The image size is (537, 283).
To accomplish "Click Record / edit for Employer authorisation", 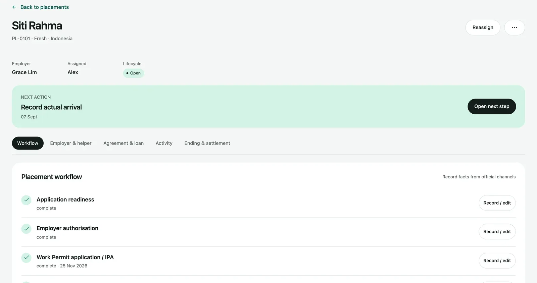I will click(497, 232).
